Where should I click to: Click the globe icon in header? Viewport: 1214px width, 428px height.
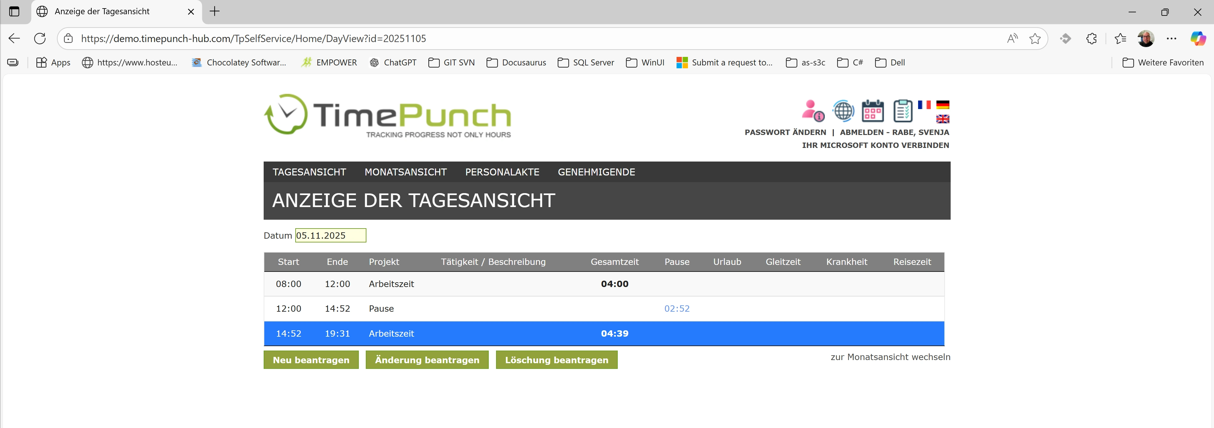click(843, 111)
